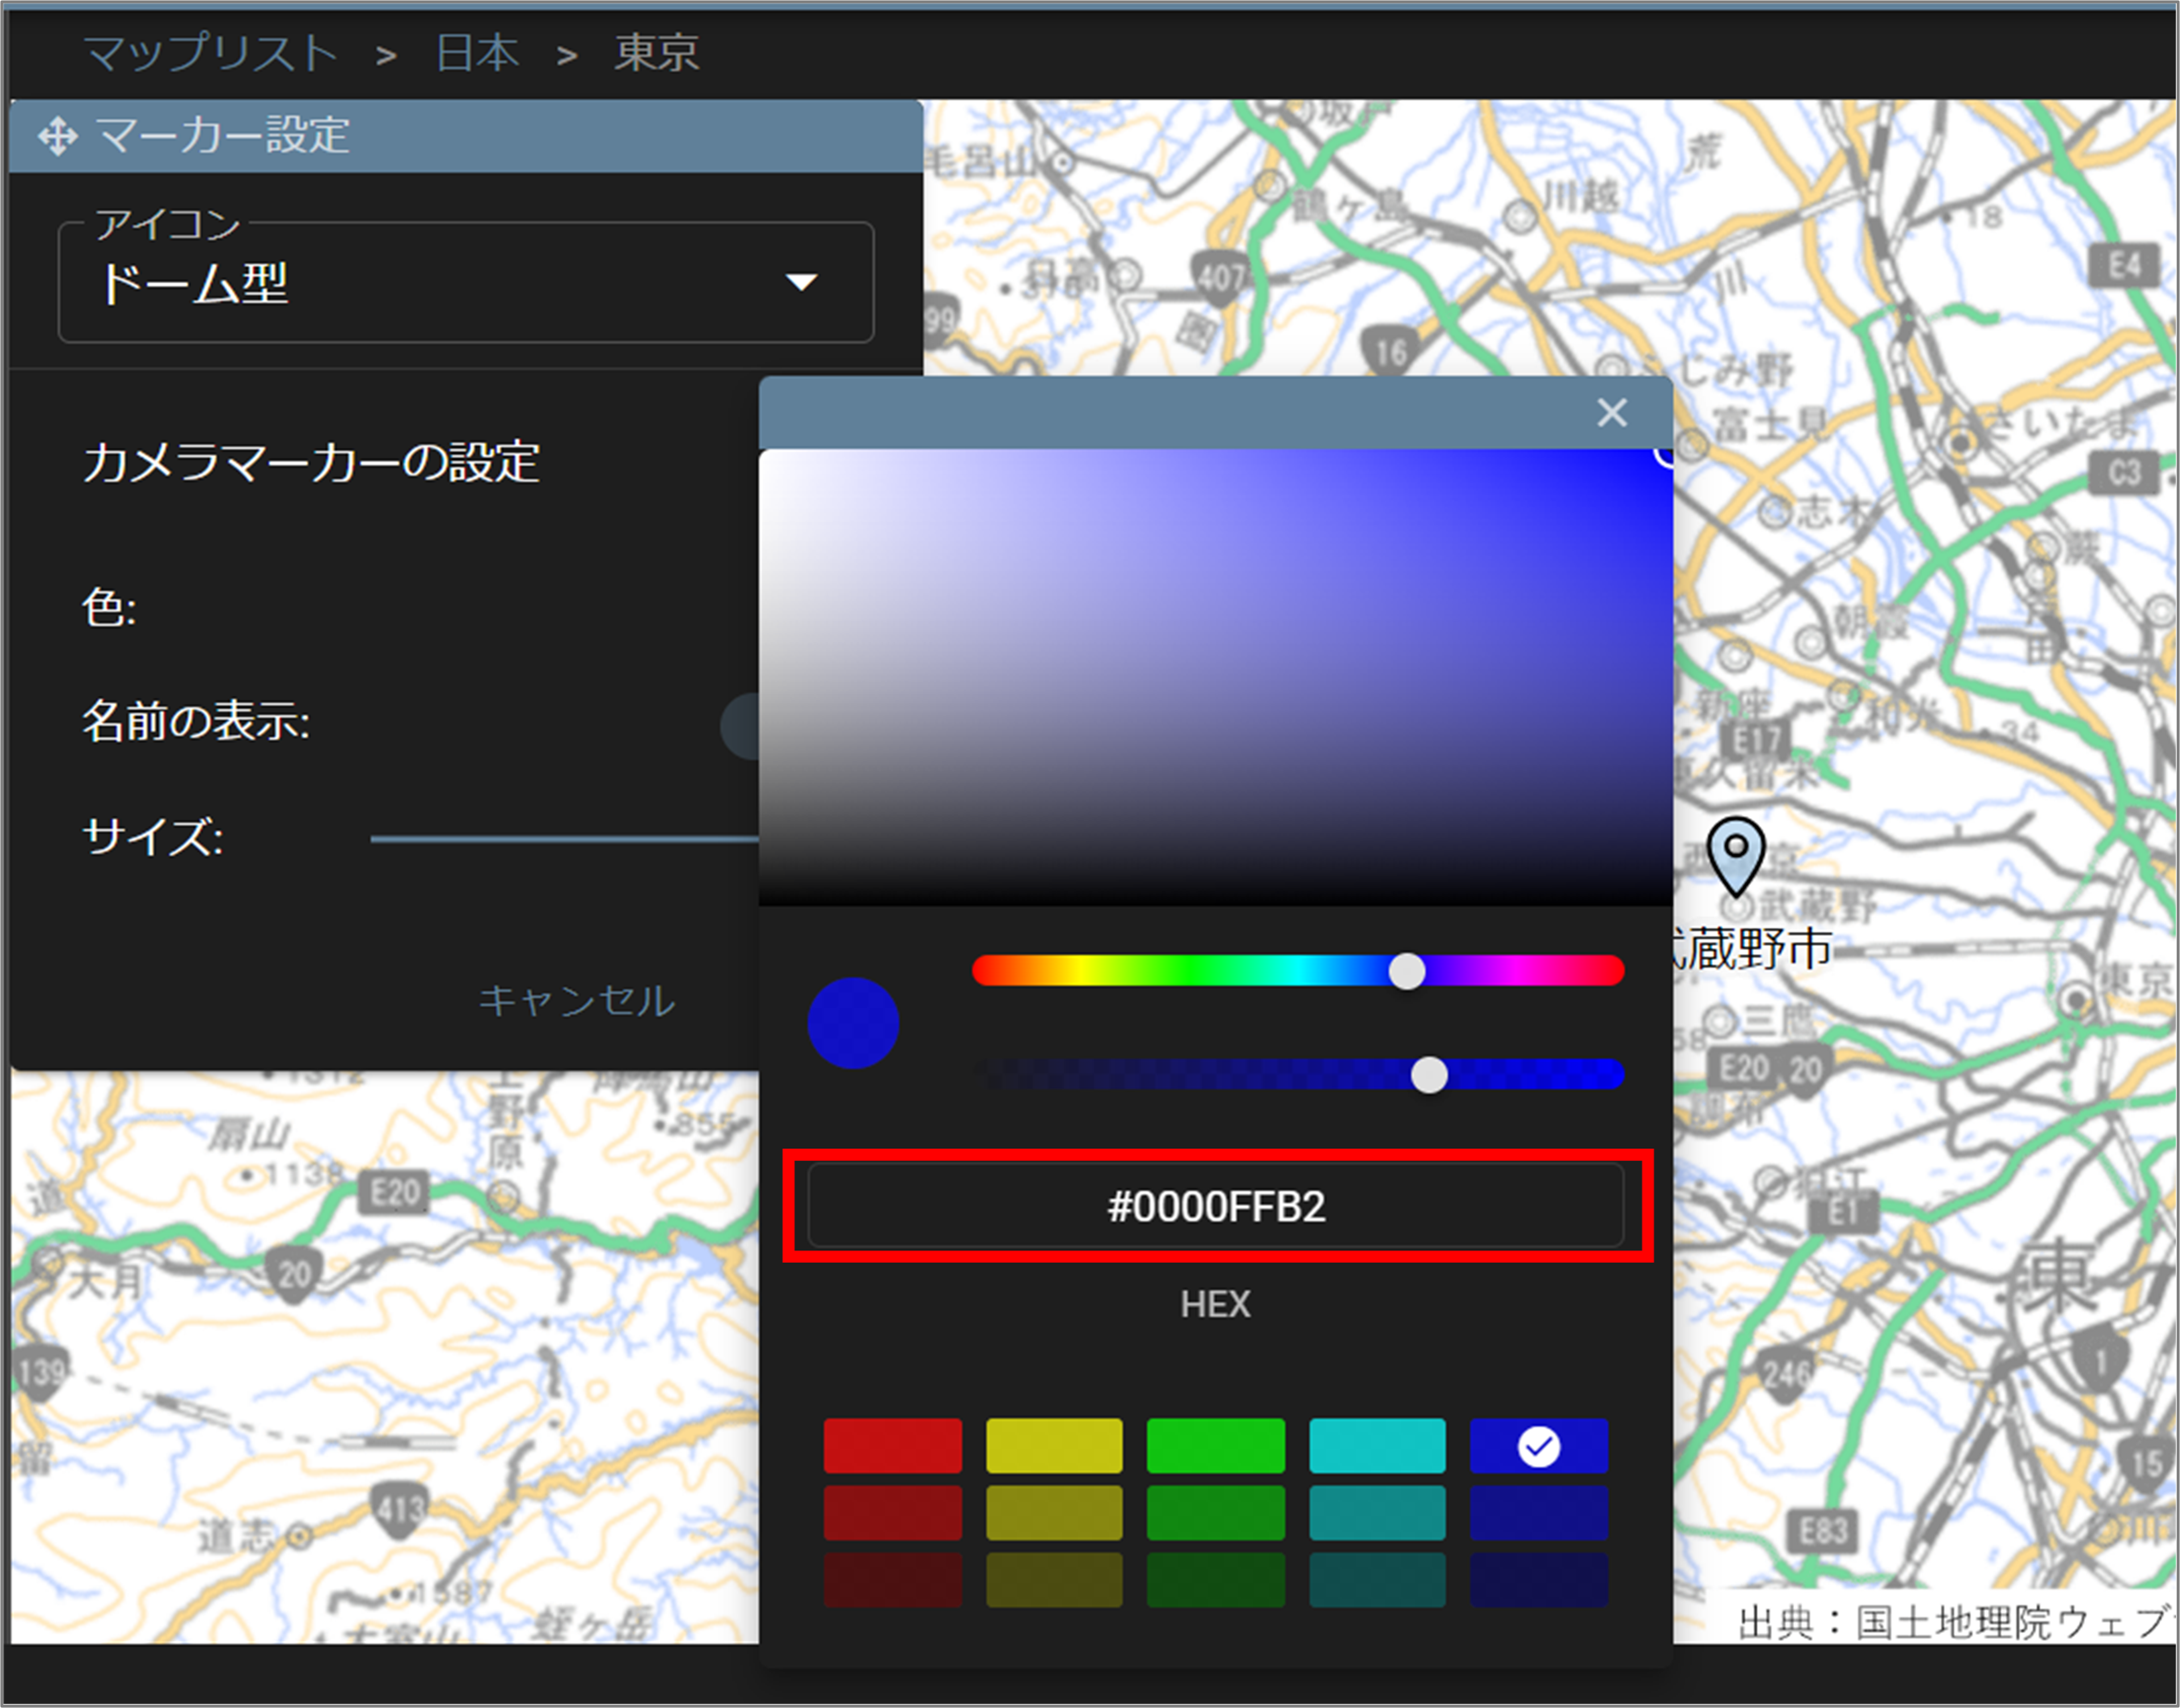The width and height of the screenshot is (2180, 1708).
Task: Pick the olive yellow swatch in middle row
Action: pos(1054,1512)
